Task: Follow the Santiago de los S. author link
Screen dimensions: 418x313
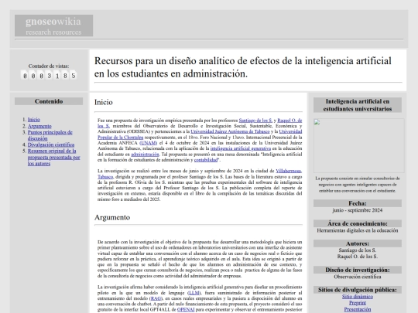Action: coord(255,121)
